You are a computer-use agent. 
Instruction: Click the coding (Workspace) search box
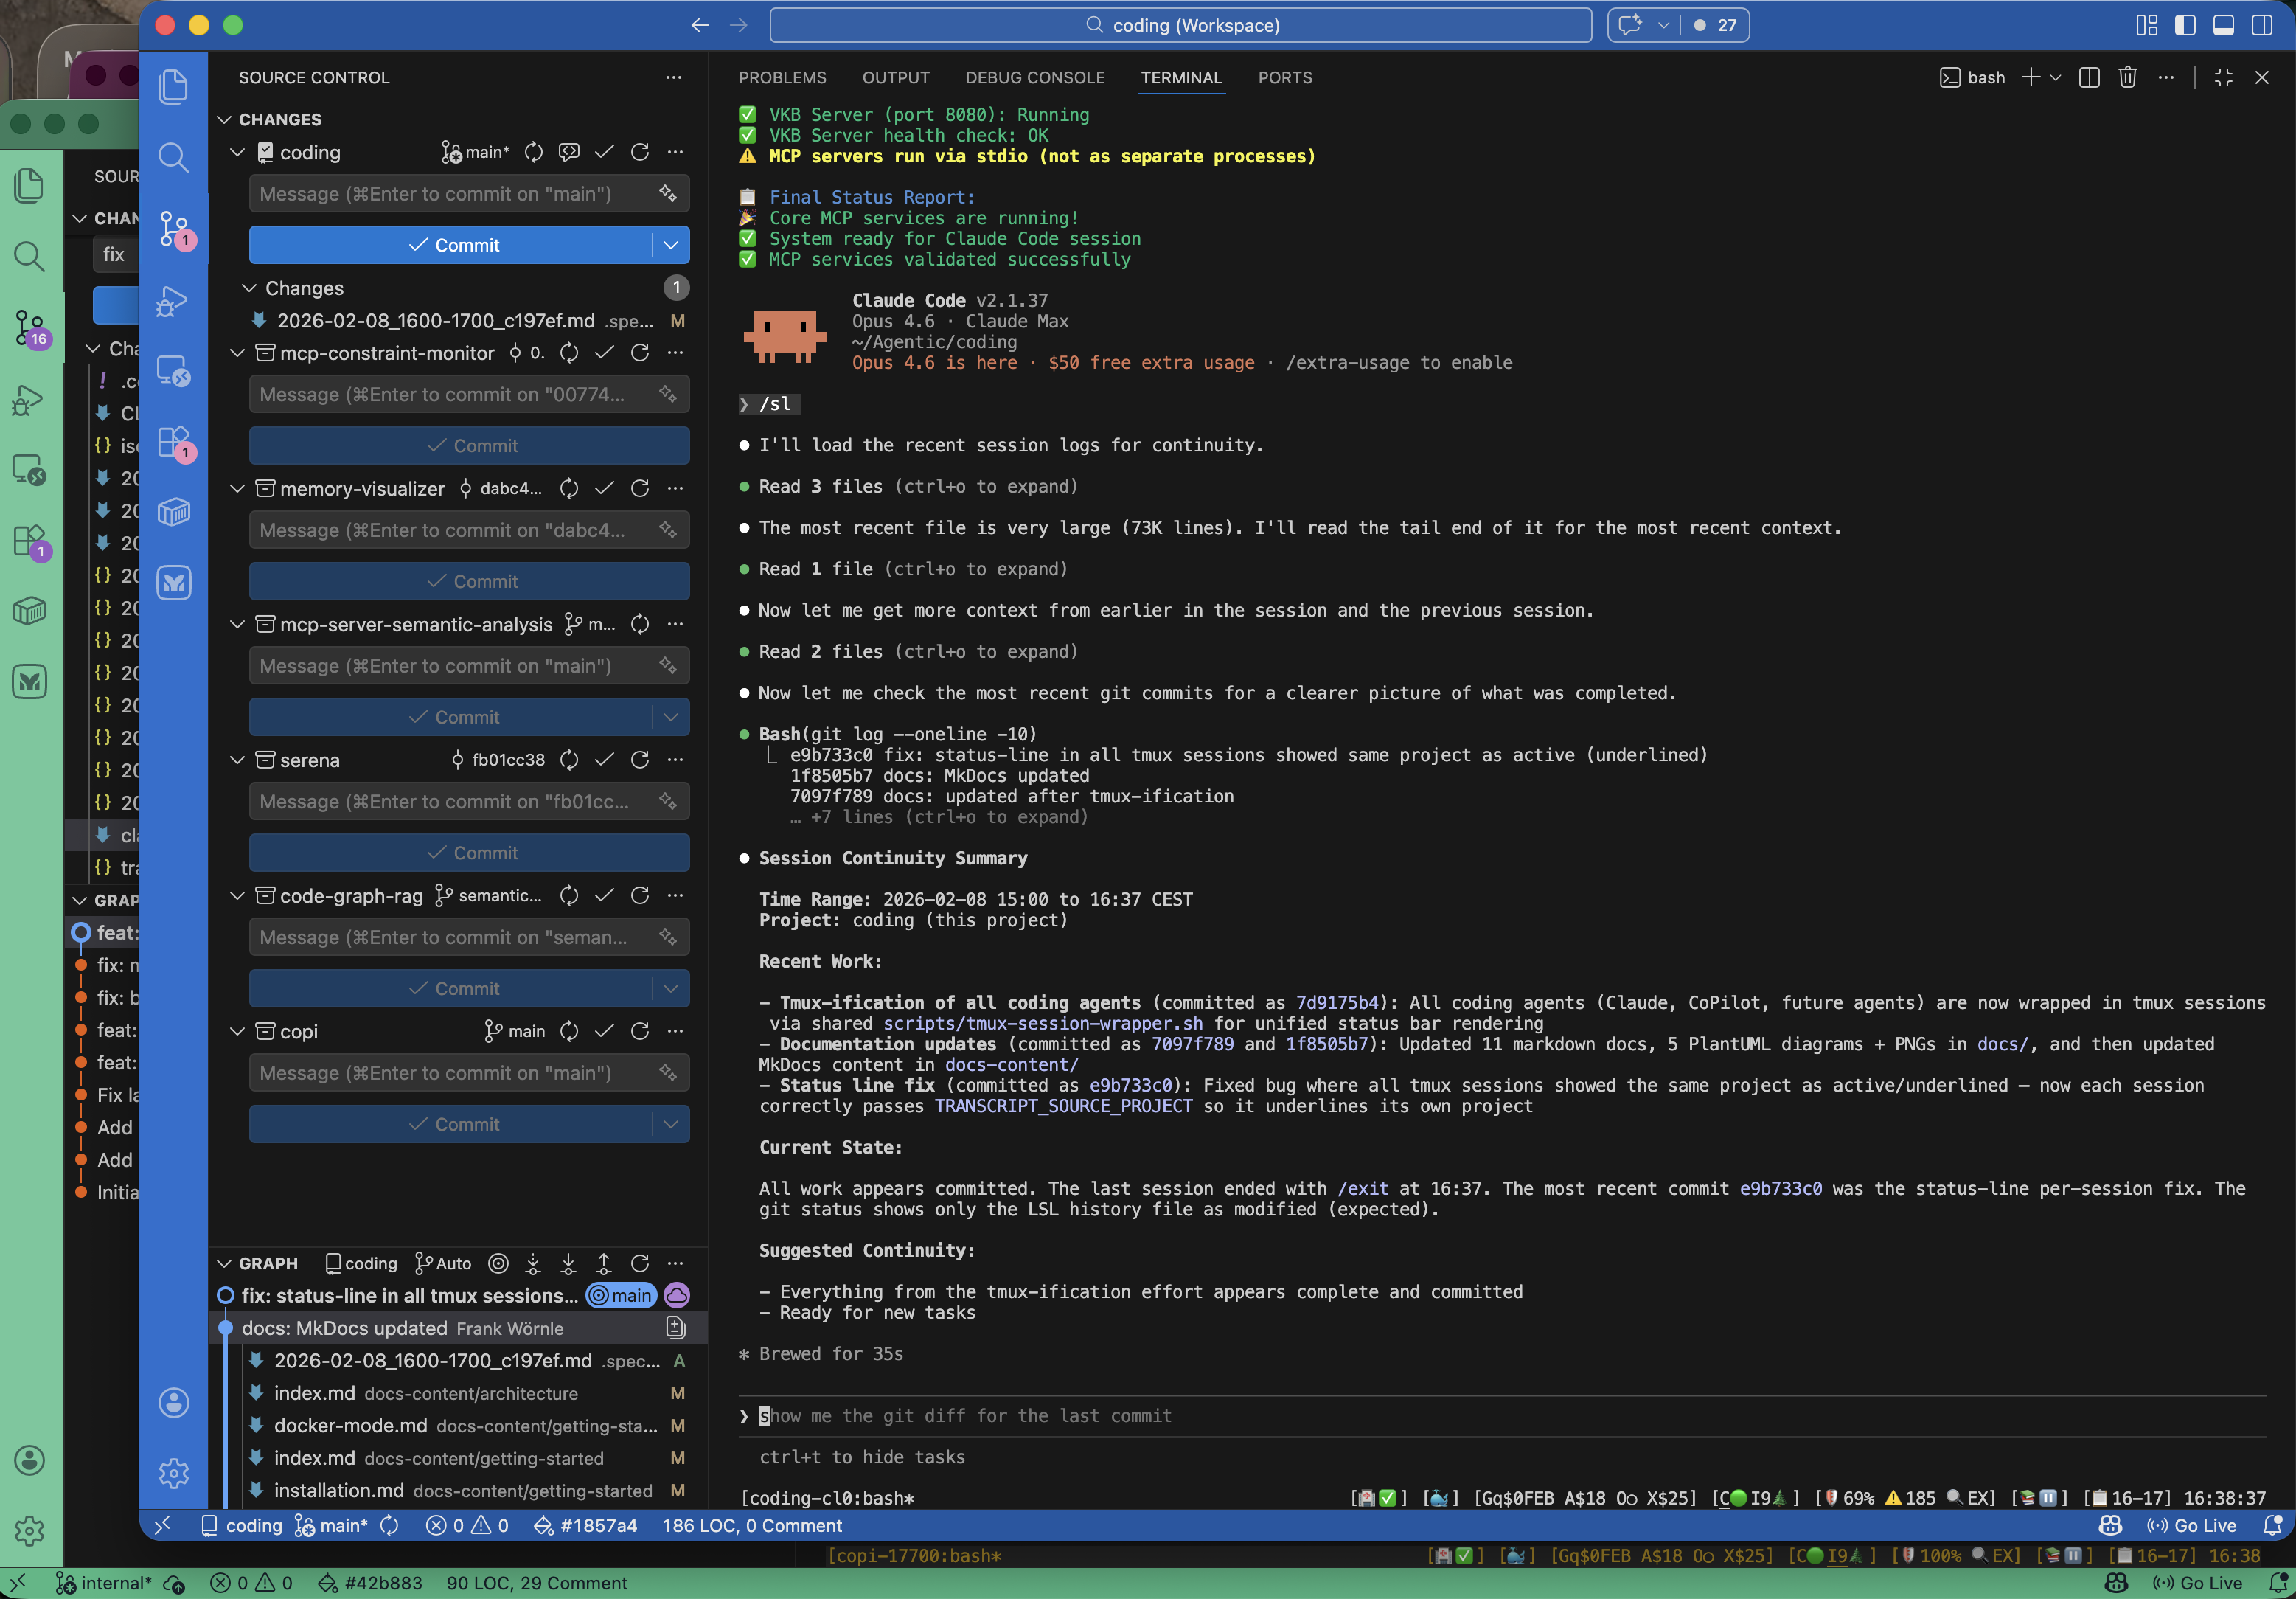click(1181, 25)
